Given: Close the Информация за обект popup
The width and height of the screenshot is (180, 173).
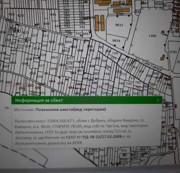Looking at the screenshot, I should point(158,100).
